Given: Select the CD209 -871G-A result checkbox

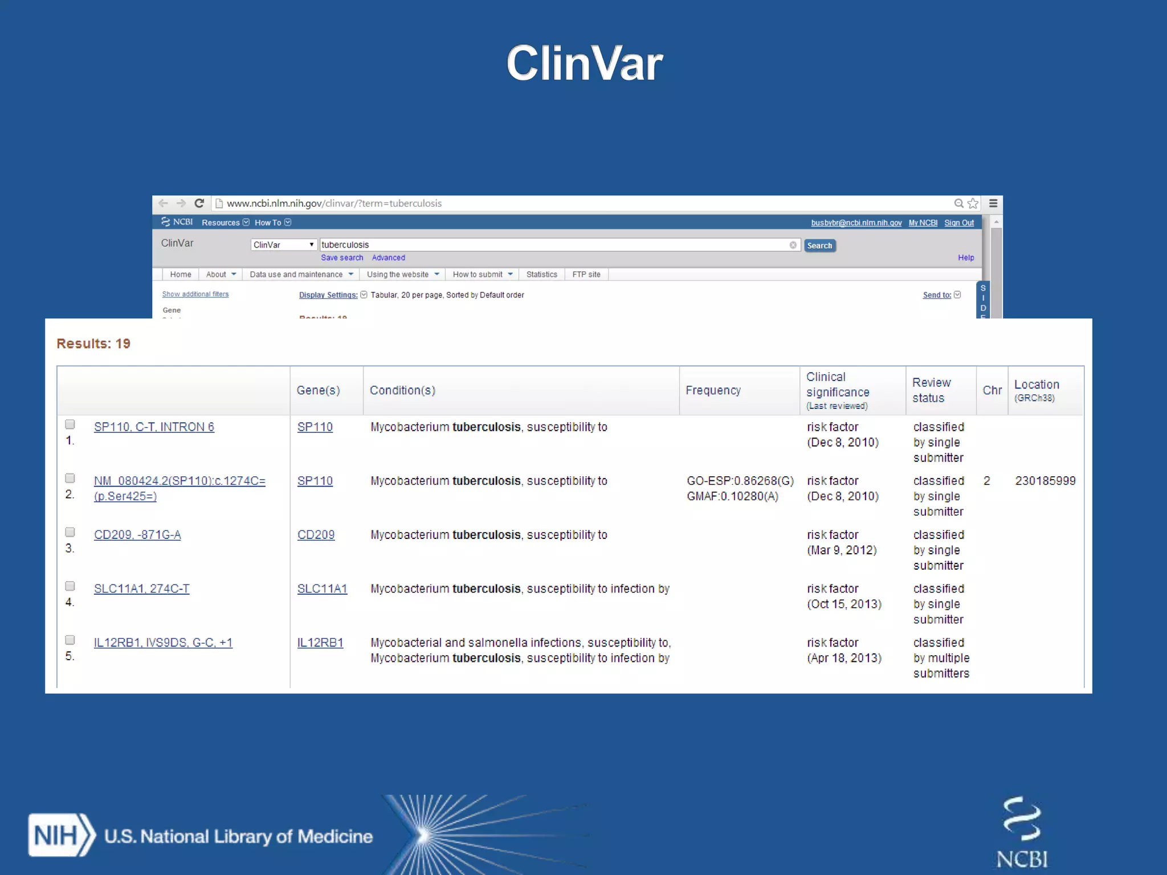Looking at the screenshot, I should click(70, 532).
